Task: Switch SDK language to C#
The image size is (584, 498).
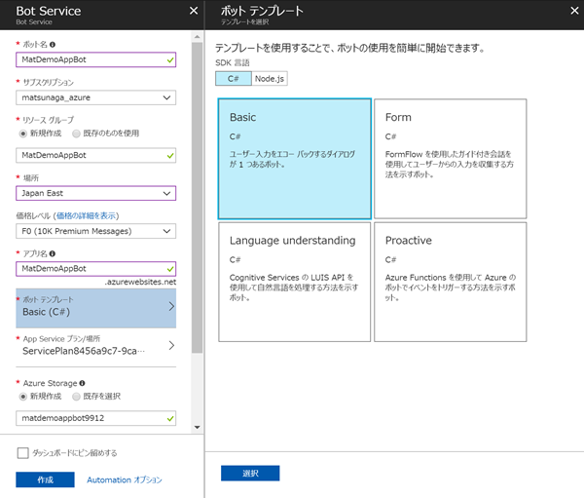Action: click(x=234, y=79)
